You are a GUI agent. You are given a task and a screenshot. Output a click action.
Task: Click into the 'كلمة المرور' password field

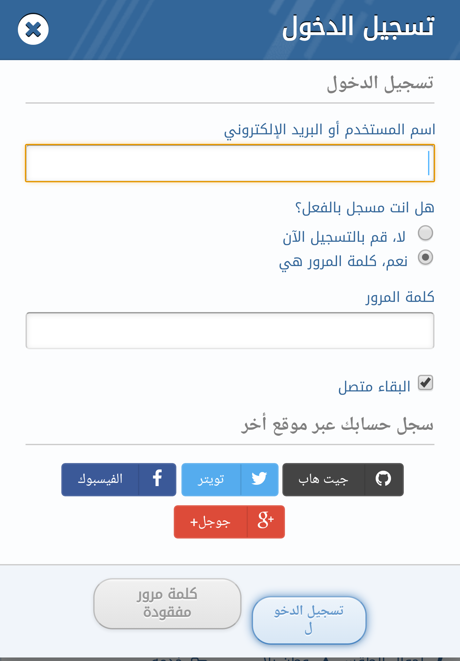pyautogui.click(x=230, y=331)
